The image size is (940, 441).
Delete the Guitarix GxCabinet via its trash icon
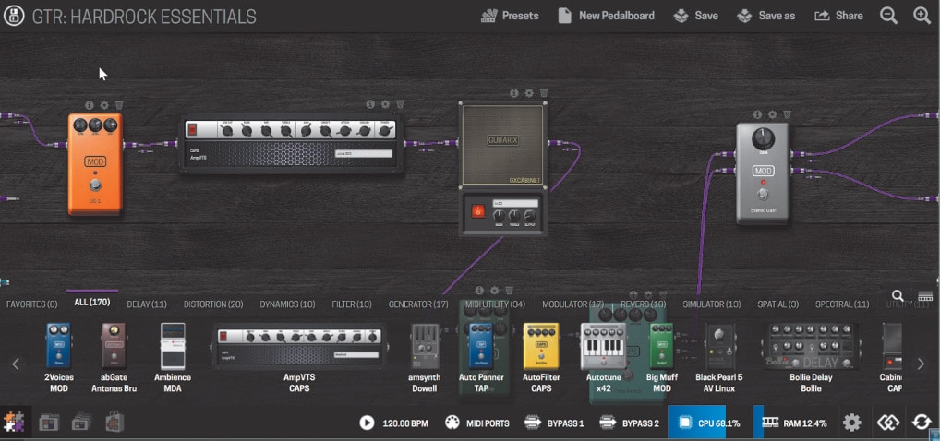(x=544, y=93)
